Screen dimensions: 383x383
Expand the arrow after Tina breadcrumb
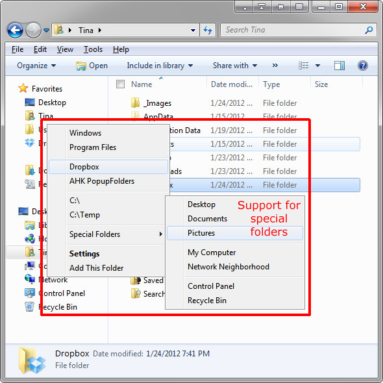(100, 31)
